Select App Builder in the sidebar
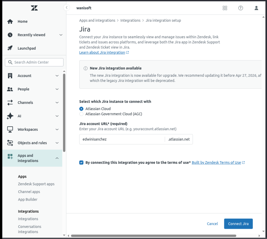 [27, 199]
